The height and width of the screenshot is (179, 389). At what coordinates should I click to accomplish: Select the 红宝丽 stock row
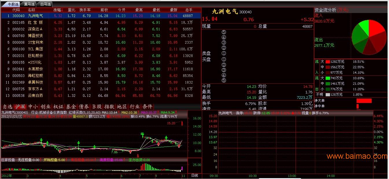(35, 22)
